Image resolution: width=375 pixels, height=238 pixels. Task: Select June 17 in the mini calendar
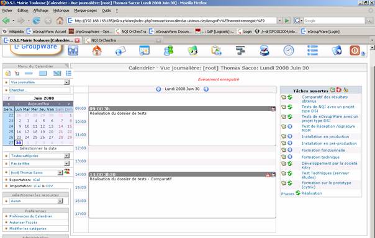pos(27,132)
